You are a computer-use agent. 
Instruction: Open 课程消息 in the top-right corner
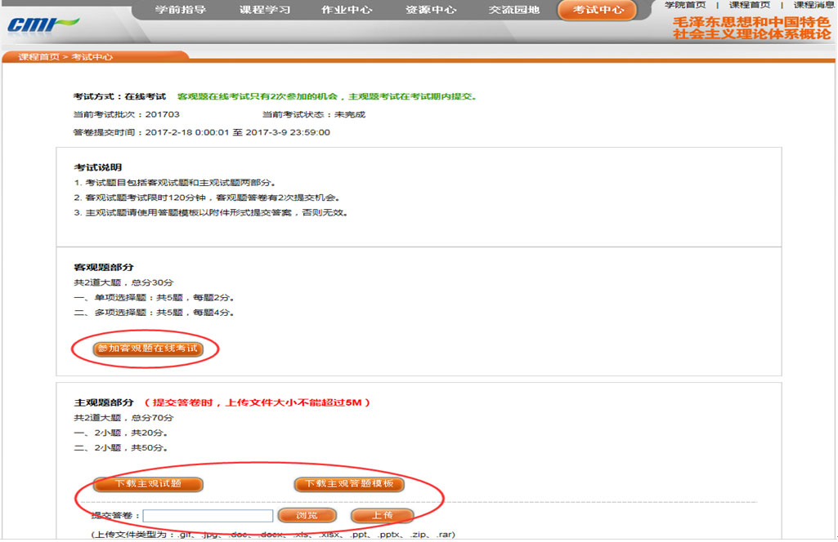point(813,5)
